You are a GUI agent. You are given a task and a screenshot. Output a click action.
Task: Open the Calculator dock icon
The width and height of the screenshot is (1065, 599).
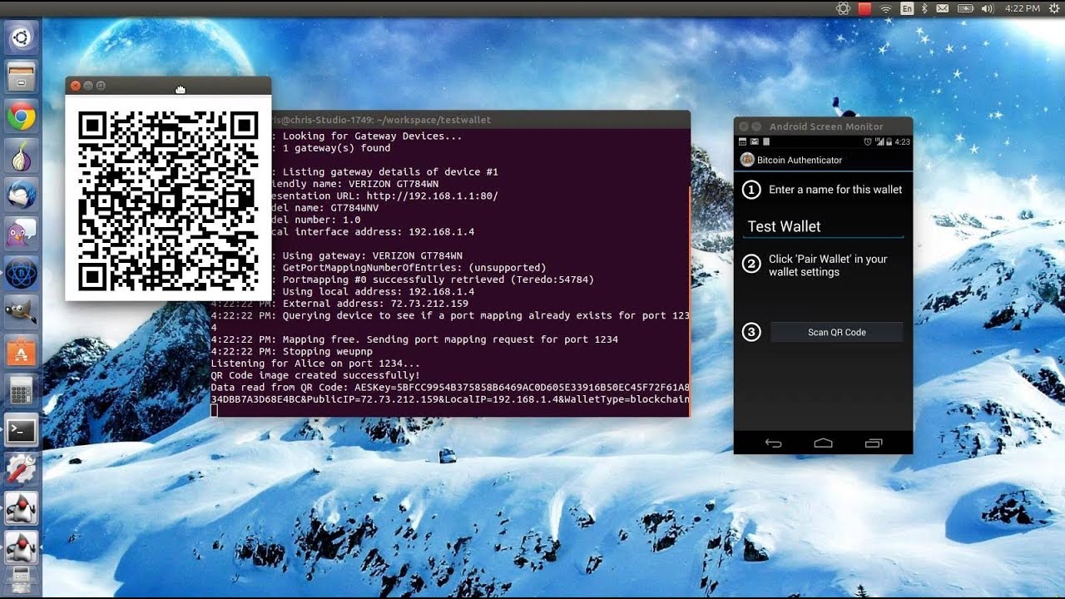pos(21,391)
